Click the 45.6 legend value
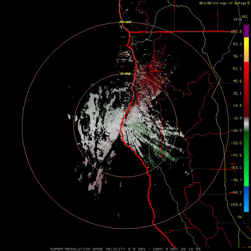This screenshot has height=251, width=251. tap(237, 81)
